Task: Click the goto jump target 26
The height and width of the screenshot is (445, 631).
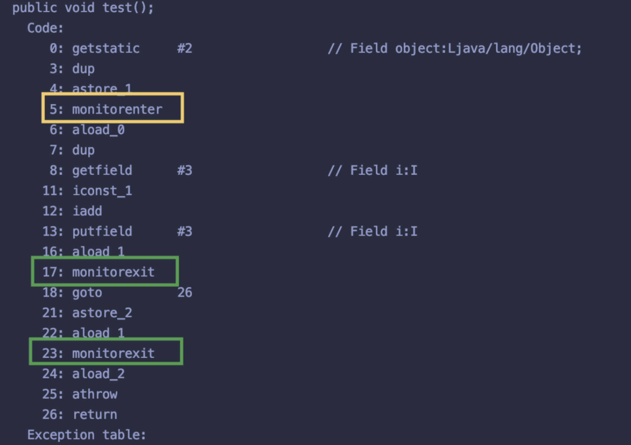Action: tap(185, 292)
